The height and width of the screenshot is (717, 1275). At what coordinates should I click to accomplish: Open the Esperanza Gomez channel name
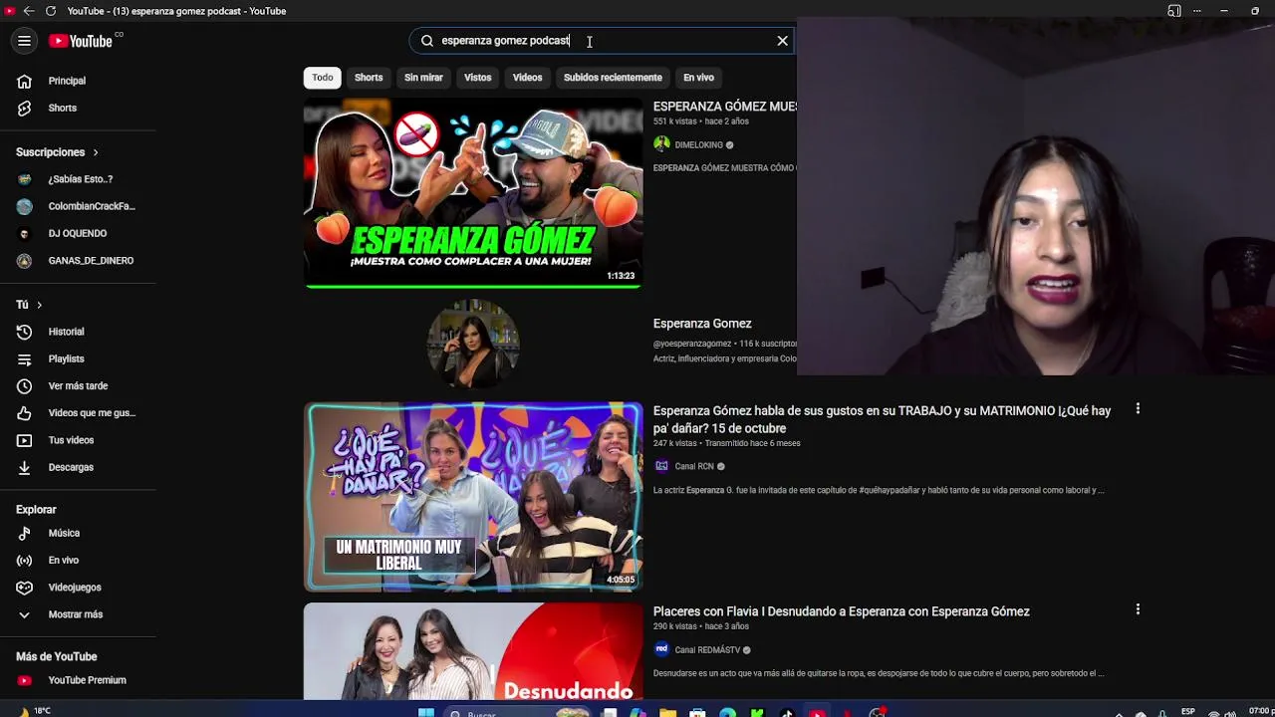point(702,324)
